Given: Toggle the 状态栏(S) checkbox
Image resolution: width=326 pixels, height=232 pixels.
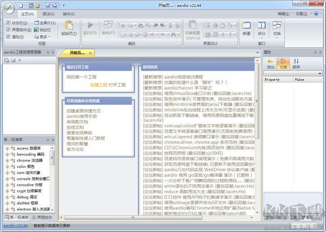Looking at the screenshot, I should click(8, 22).
